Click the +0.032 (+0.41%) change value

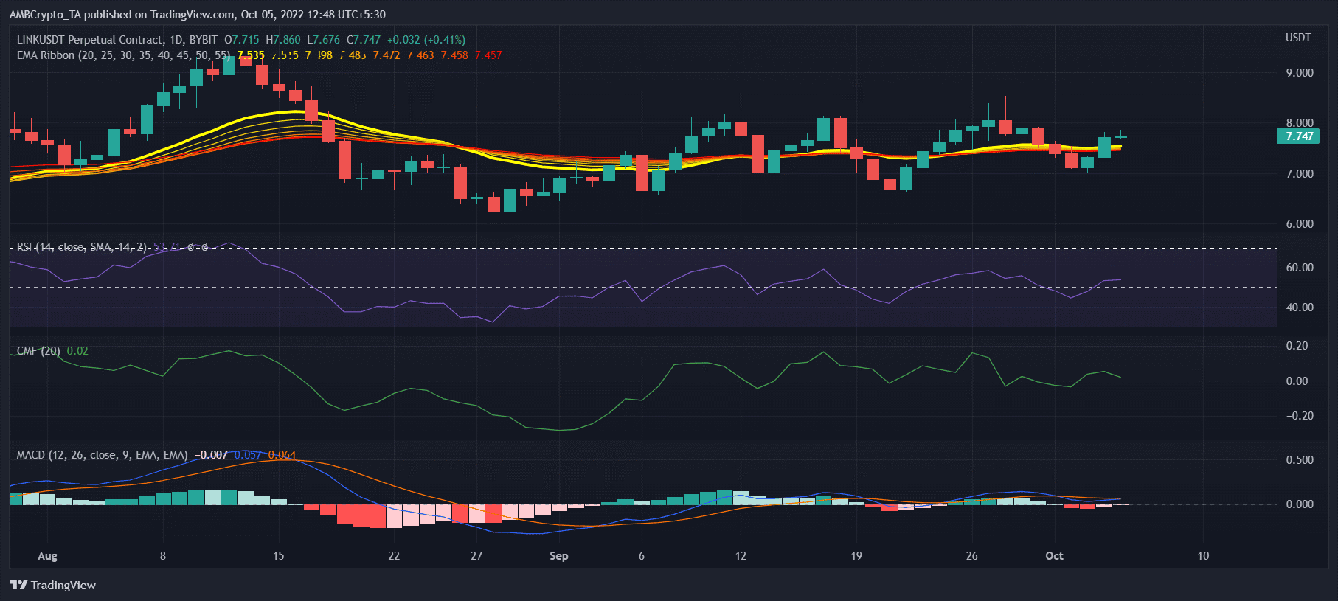click(426, 40)
